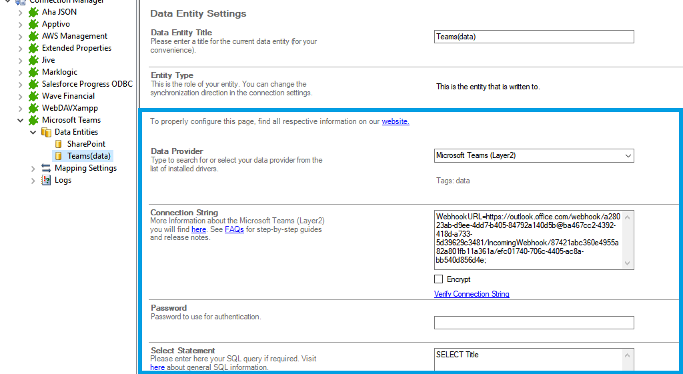Click the Data Entity Title text field
Viewport: 683px width, 374px height.
pyautogui.click(x=534, y=37)
